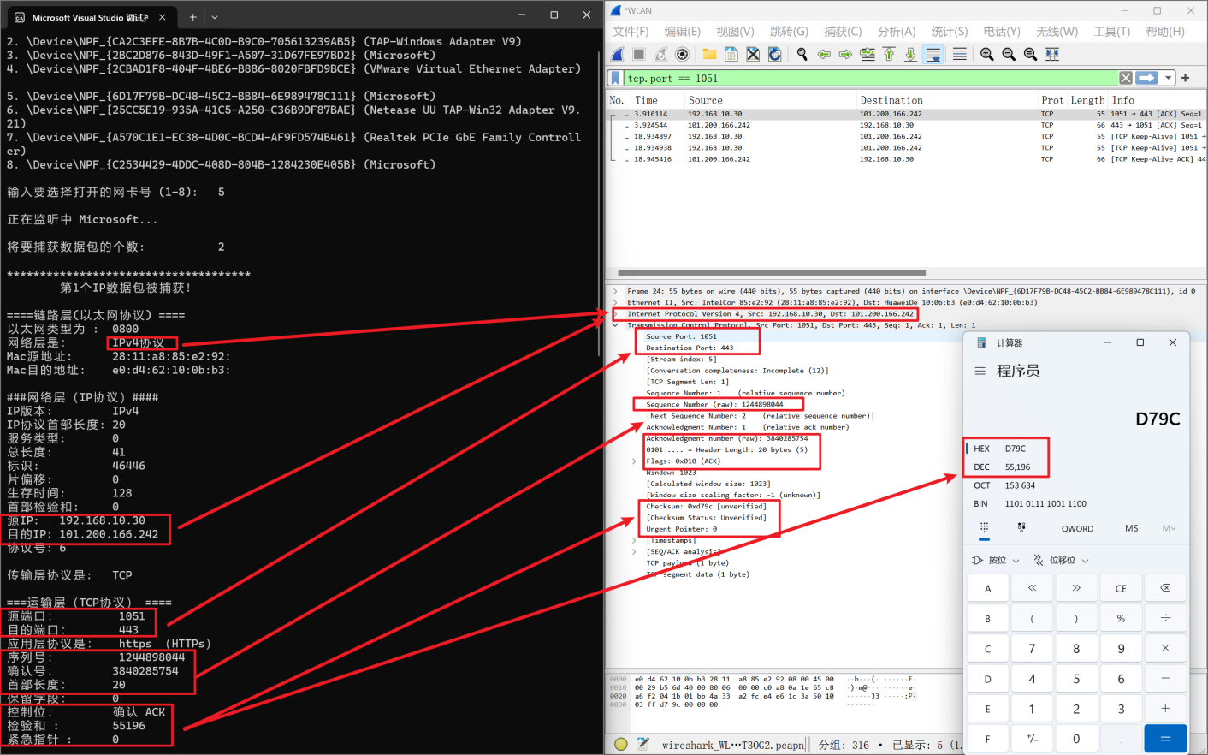Start packet capture with the shark fin icon
This screenshot has height=755, width=1208.
tap(617, 54)
